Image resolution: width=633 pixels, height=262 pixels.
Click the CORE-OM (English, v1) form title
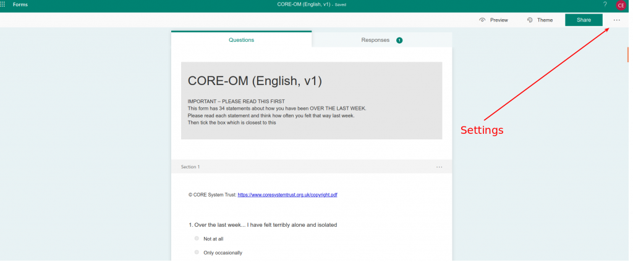[255, 81]
